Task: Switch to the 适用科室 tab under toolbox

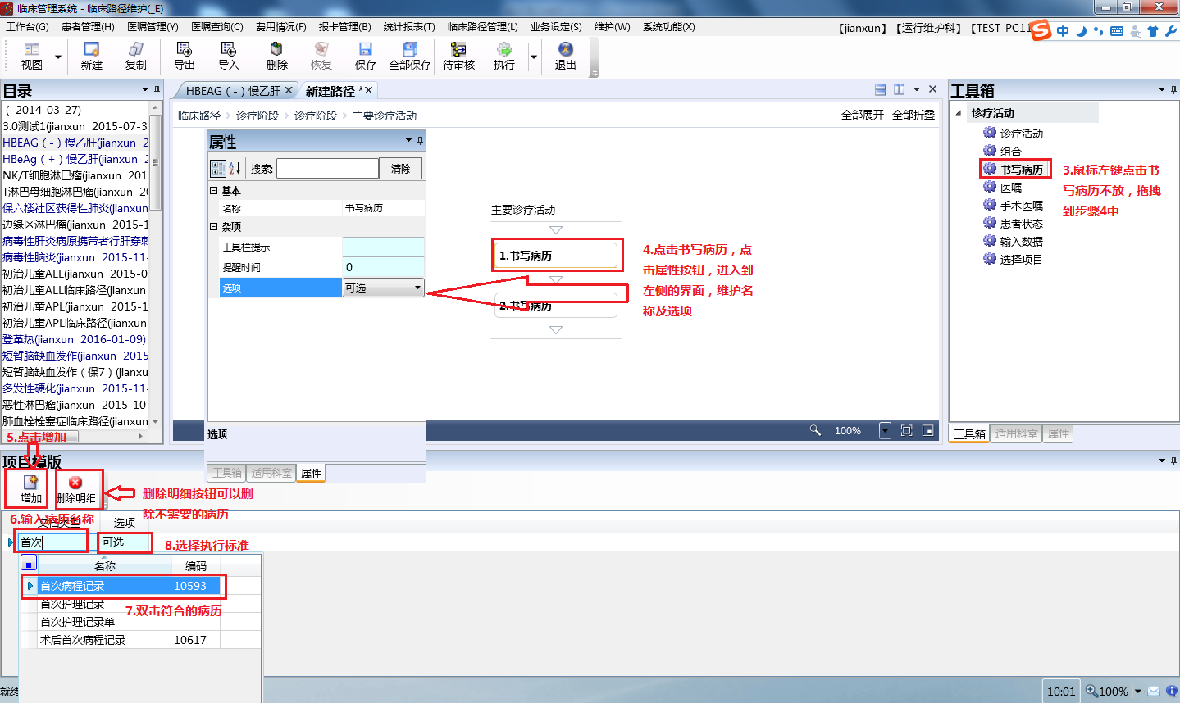Action: coord(1017,433)
